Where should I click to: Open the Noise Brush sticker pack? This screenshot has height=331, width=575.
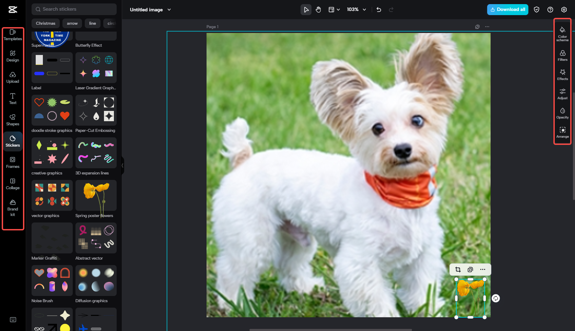tap(52, 281)
